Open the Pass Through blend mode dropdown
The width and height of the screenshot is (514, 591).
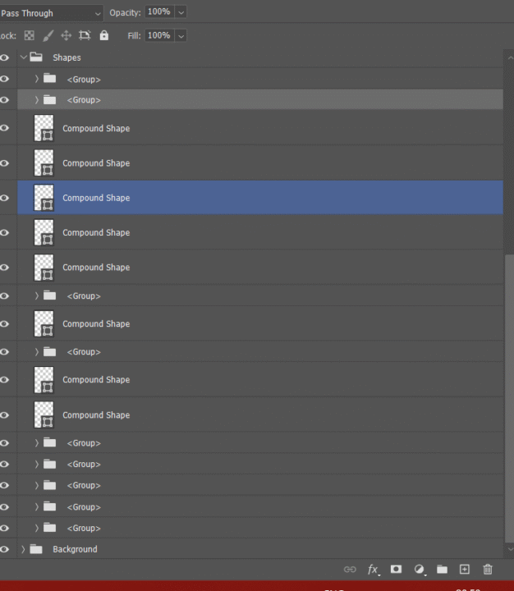pos(52,13)
